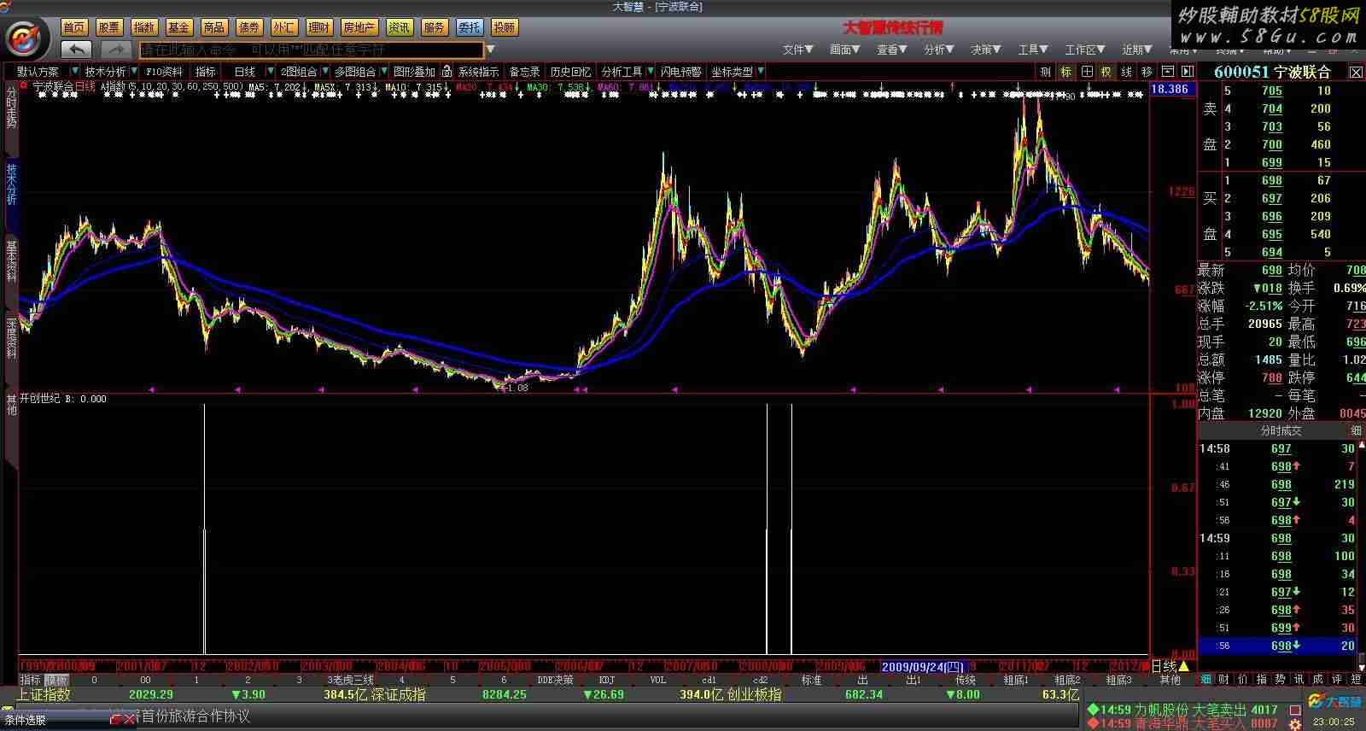The image size is (1366, 731).
Task: Click the back arrow navigation button
Action: pos(77,50)
